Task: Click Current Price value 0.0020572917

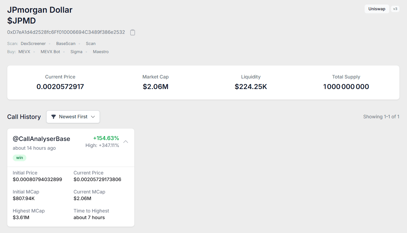Action: point(60,87)
